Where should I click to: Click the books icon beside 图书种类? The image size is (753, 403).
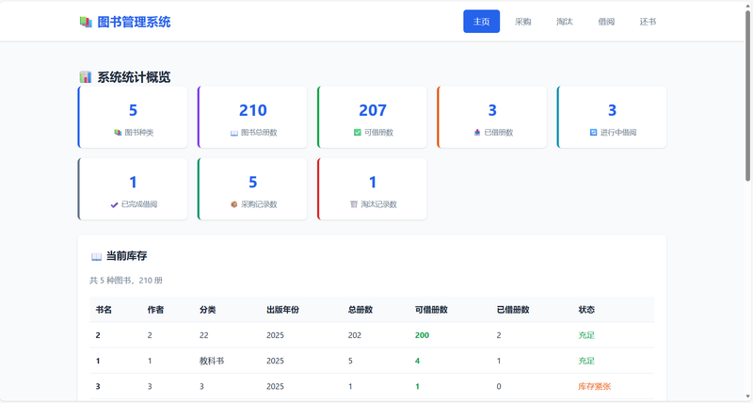tap(117, 133)
